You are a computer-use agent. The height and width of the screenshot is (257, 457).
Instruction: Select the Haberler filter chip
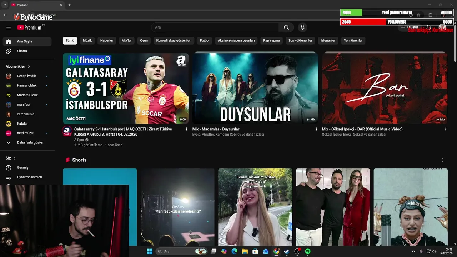(107, 40)
